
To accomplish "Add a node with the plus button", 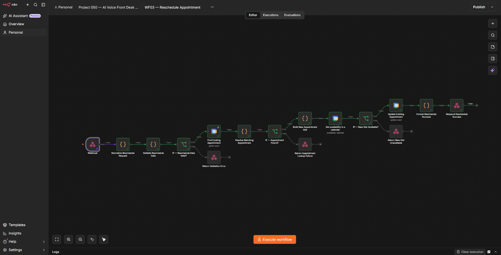I will point(493,23).
